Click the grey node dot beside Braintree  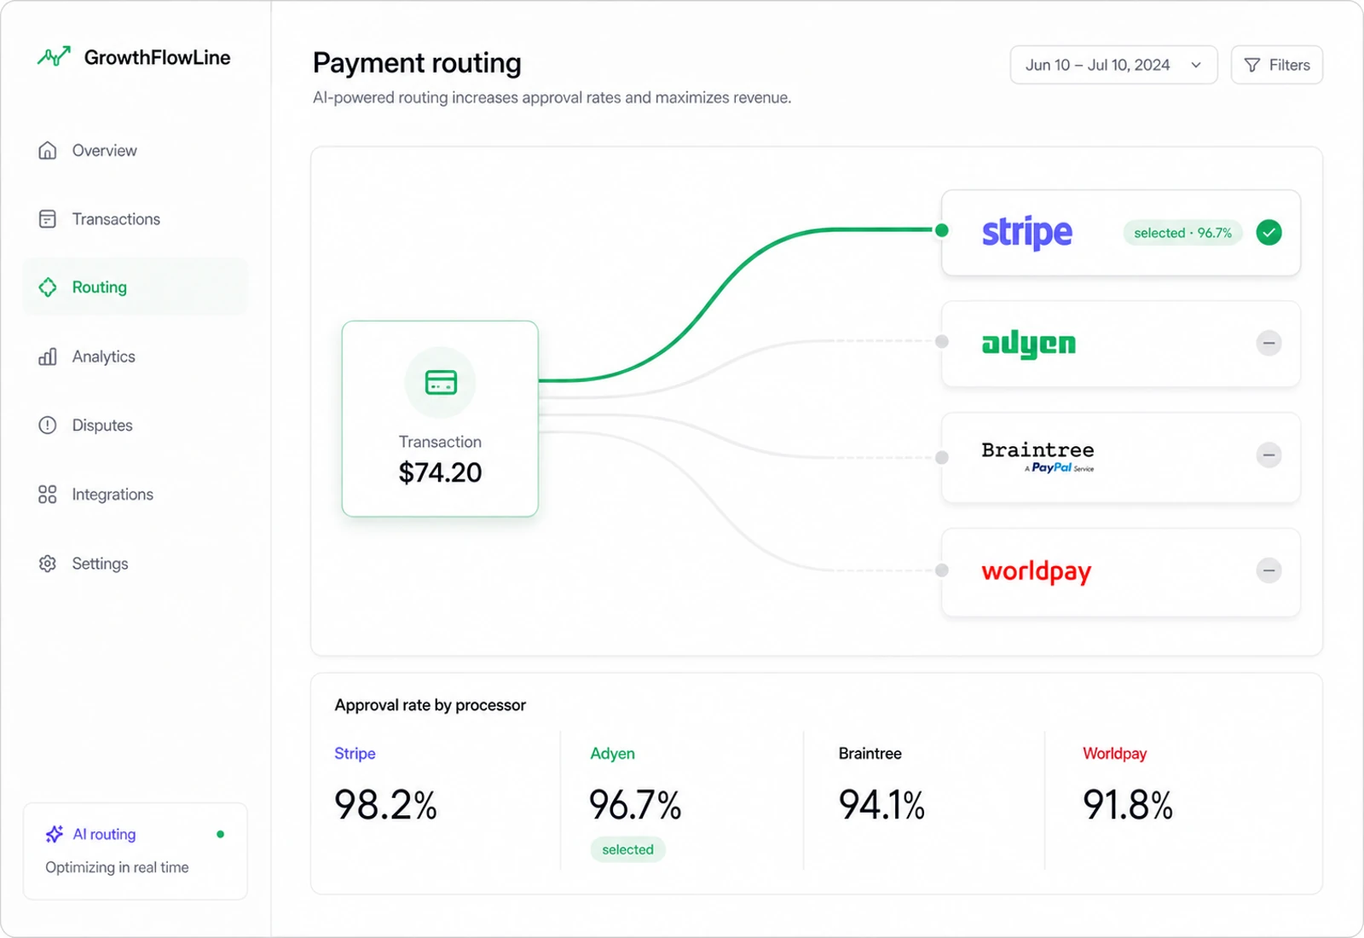tap(942, 457)
